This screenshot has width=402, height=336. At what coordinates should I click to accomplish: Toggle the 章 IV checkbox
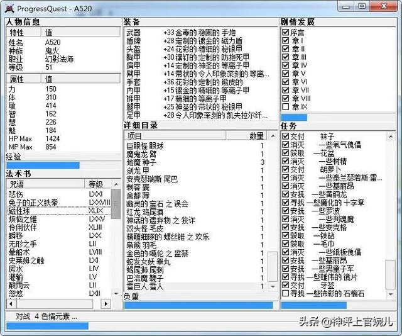click(285, 65)
